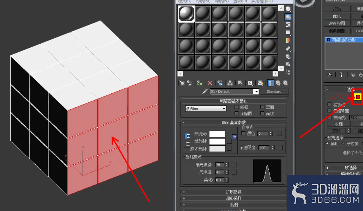
Task: Select the first highlighted material sample sphere
Action: pyautogui.click(x=186, y=14)
